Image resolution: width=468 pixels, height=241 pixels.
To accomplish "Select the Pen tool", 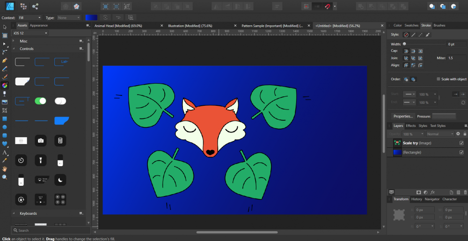I will [5, 60].
